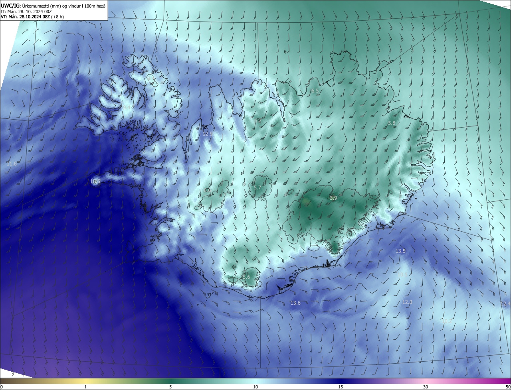Click the 10.5 value near the white peninsula tip
511x390 pixels.
(x=95, y=181)
